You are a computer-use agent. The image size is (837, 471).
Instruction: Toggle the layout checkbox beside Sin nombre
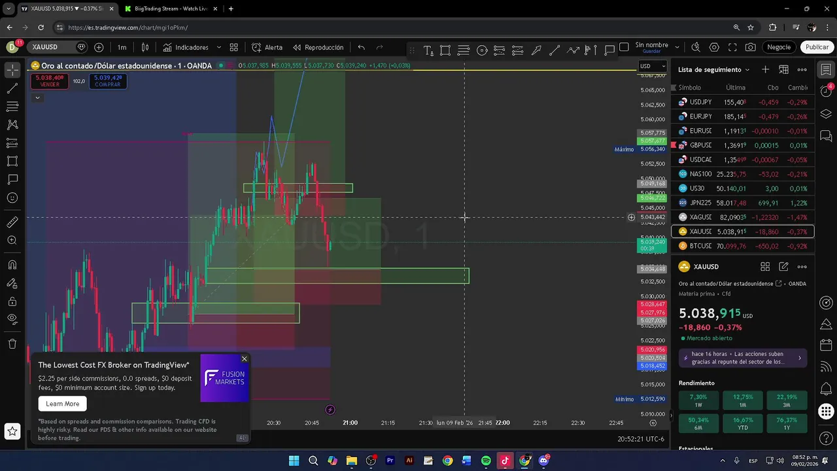click(624, 47)
